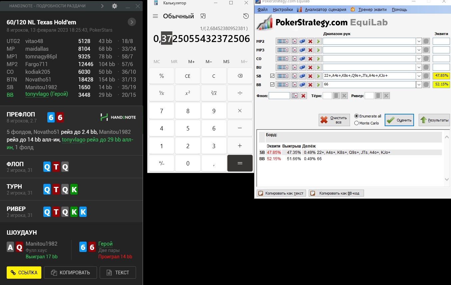
Task: Click Копировать как текст
Action: (281, 193)
